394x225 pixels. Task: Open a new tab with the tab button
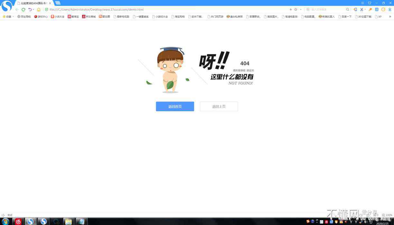pos(58,3)
